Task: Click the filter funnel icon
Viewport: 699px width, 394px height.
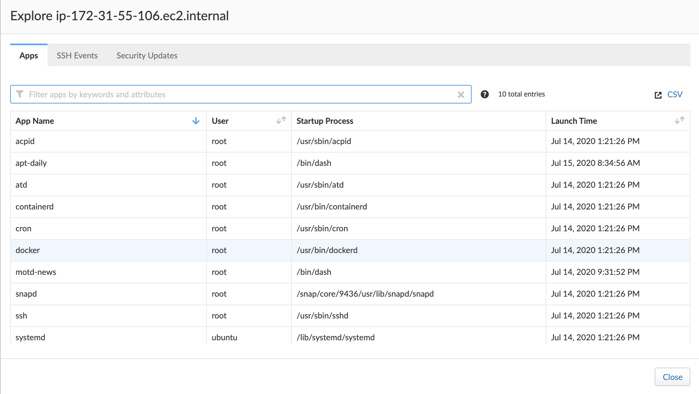Action: (20, 94)
